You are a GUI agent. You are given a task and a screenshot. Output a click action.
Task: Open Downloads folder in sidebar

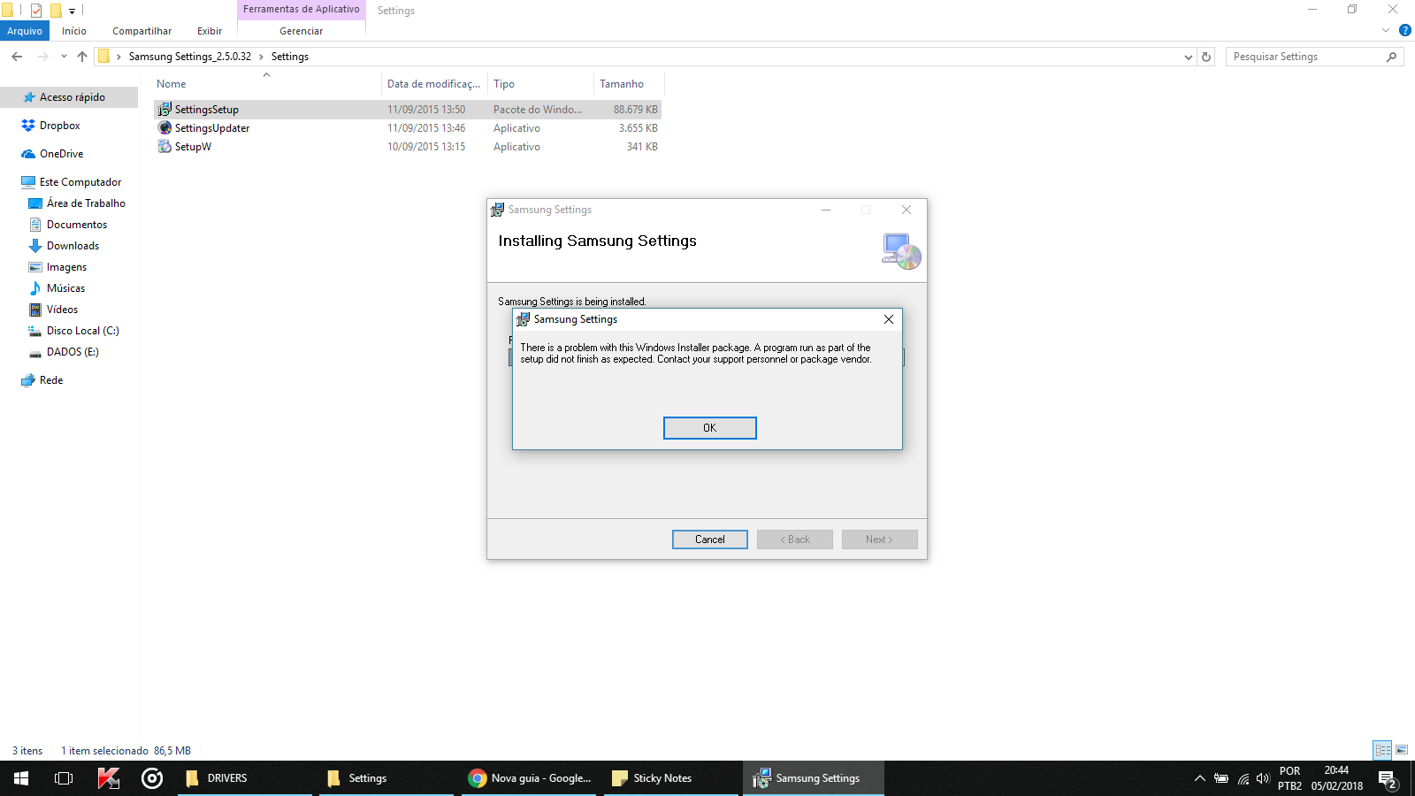73,246
